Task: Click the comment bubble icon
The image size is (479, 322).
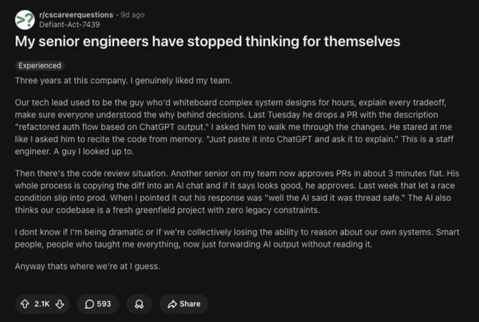Action: (x=89, y=304)
